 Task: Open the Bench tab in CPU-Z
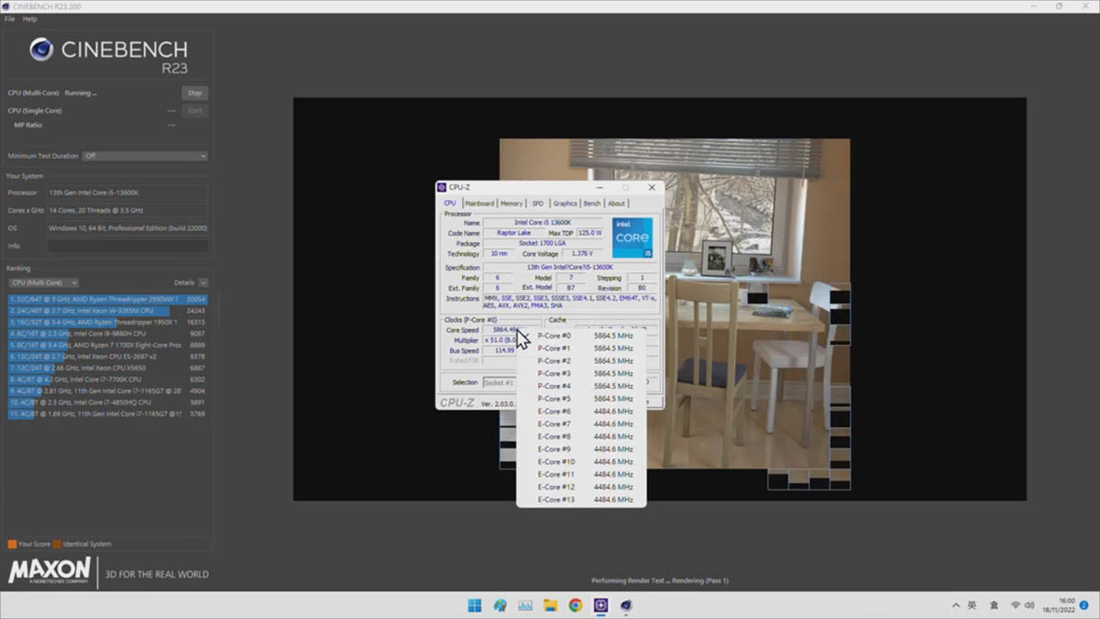(592, 204)
